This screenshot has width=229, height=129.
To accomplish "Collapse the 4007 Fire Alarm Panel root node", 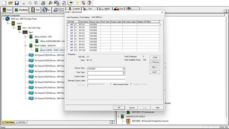I will (3, 19).
